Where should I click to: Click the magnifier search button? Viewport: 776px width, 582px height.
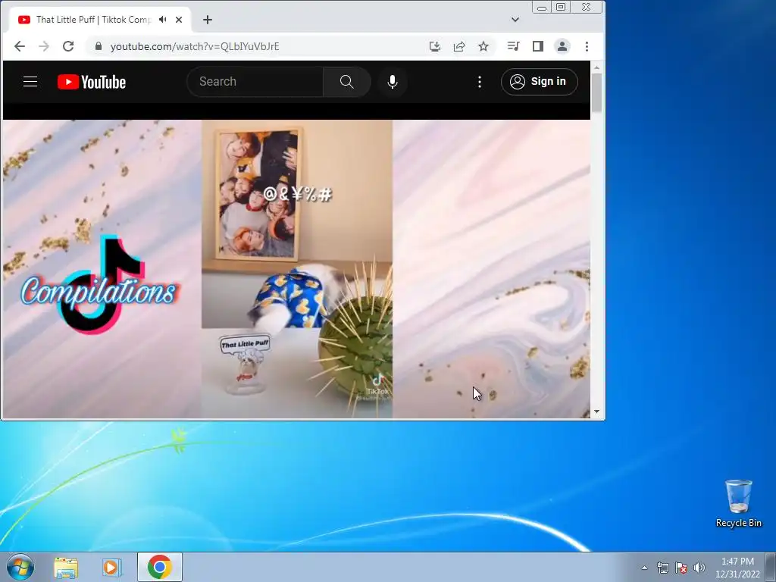click(x=347, y=82)
